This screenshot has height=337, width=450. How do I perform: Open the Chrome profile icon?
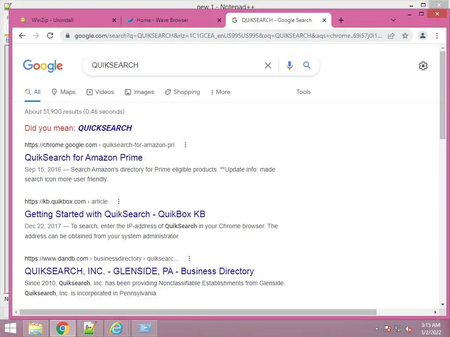(x=422, y=36)
